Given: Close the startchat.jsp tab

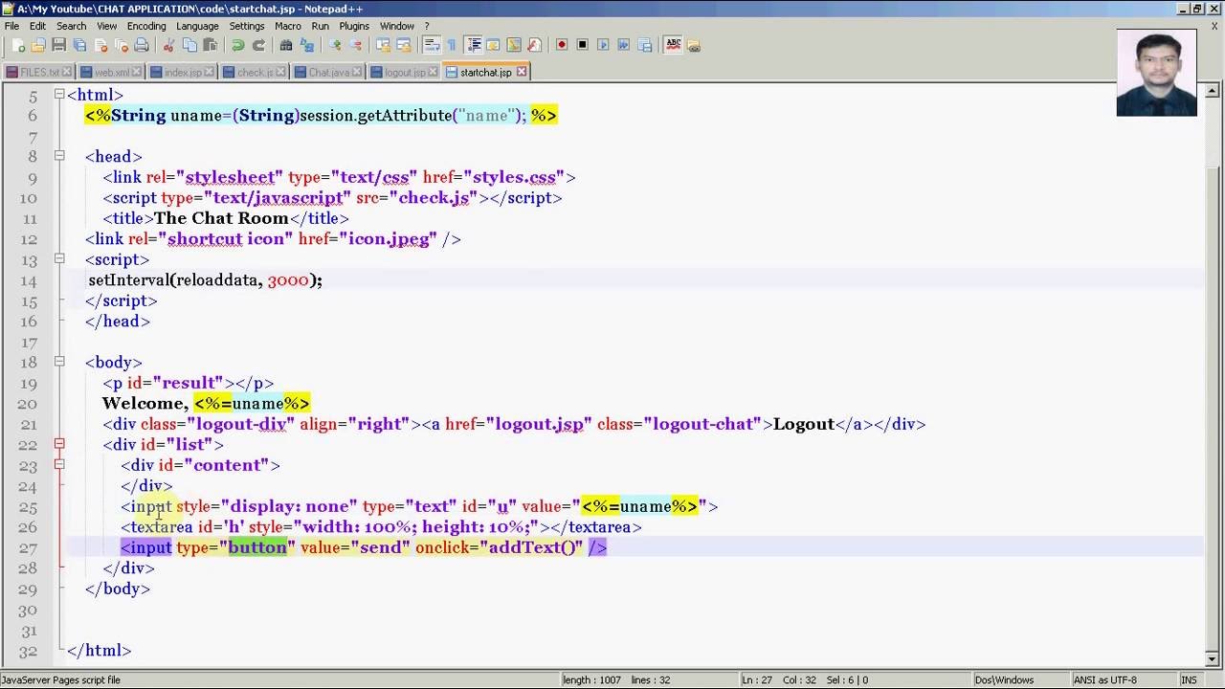Looking at the screenshot, I should 522,72.
